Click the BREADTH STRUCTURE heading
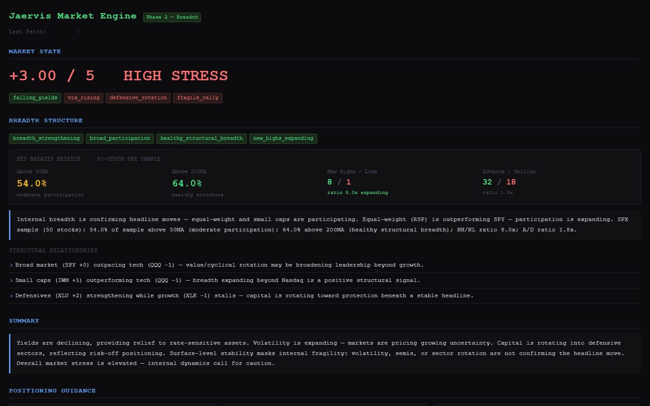 [x=46, y=120]
